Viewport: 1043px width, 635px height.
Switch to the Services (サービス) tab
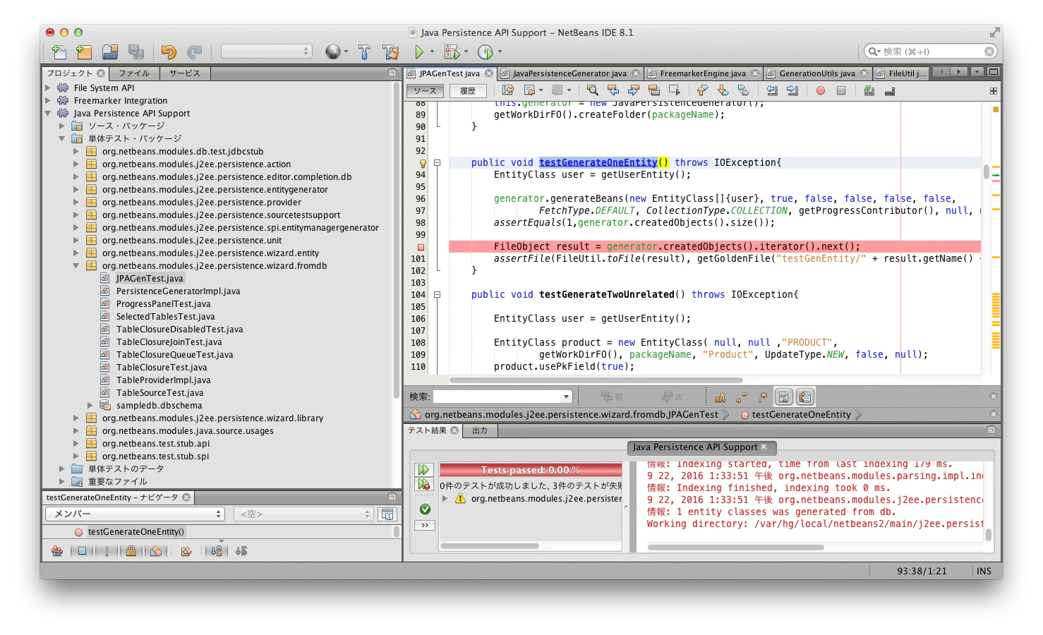pos(184,73)
